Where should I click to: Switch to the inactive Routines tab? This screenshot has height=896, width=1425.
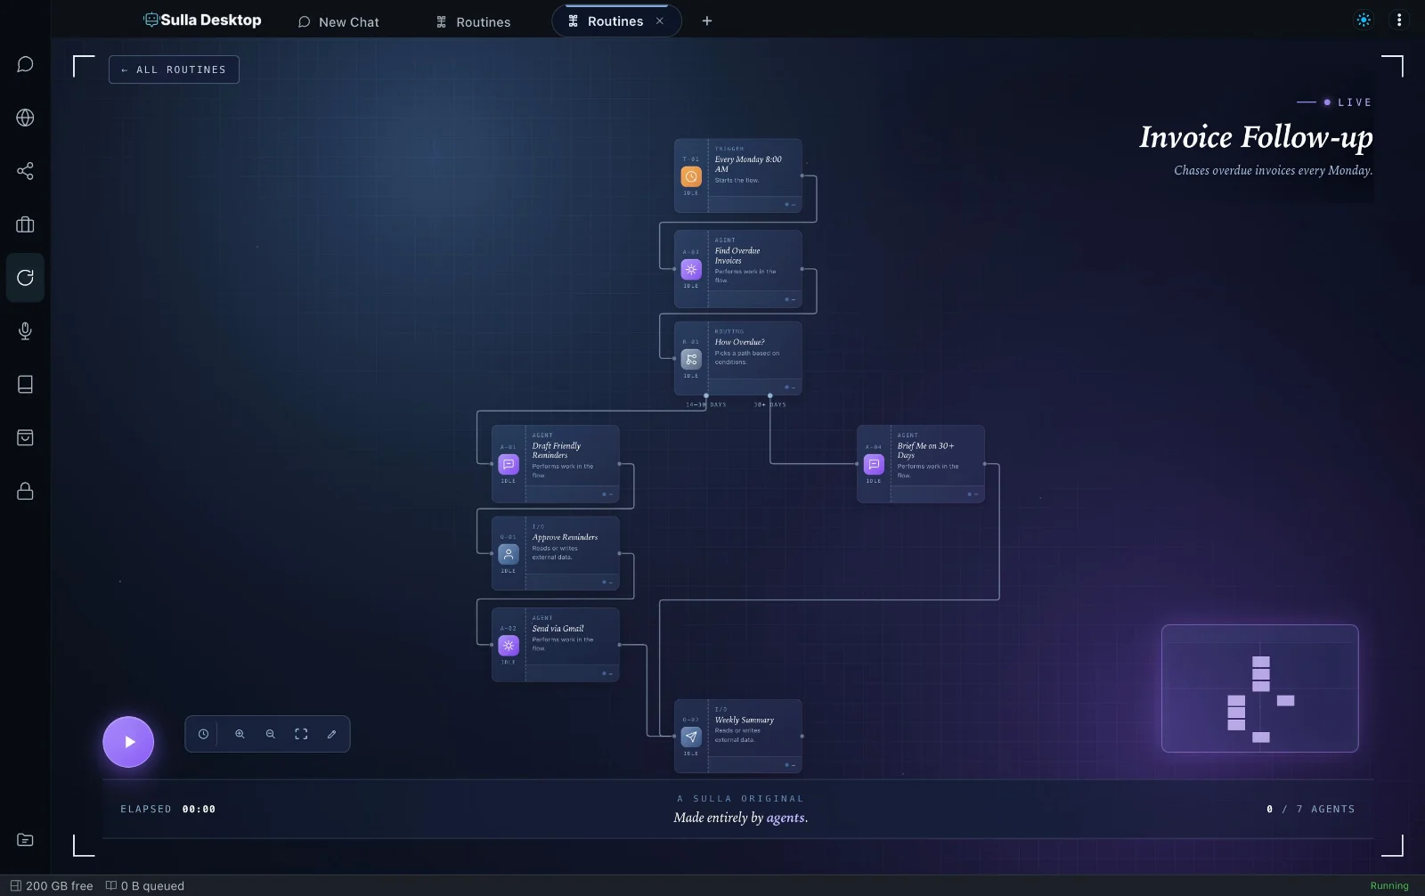(x=474, y=21)
